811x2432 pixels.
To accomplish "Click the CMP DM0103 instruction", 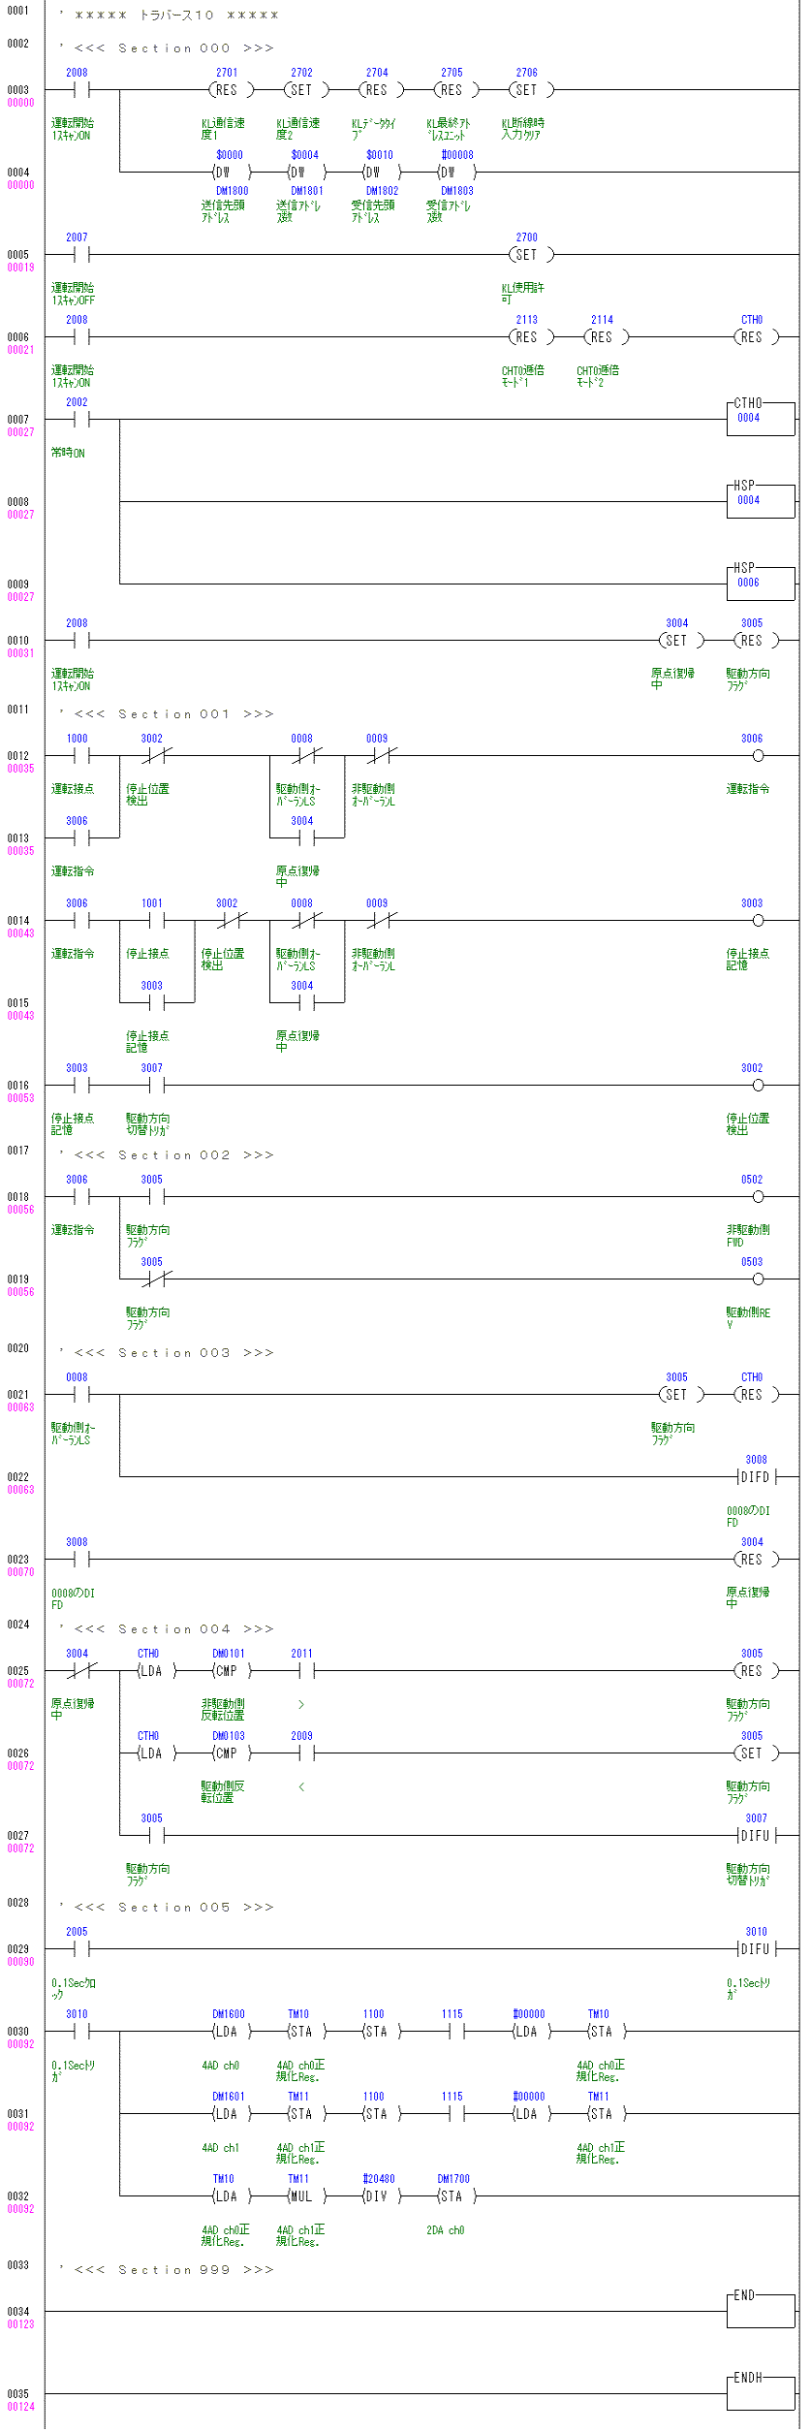I will (x=231, y=1753).
